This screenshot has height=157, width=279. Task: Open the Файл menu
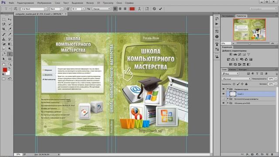tap(11, 3)
